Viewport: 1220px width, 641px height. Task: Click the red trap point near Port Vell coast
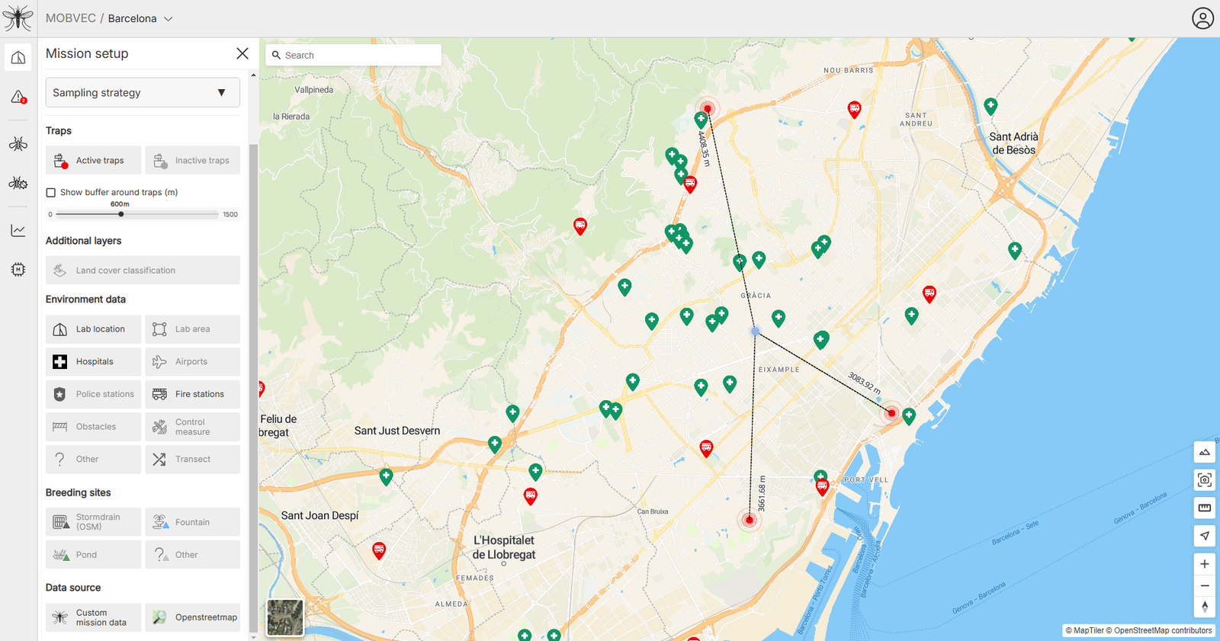pos(891,413)
